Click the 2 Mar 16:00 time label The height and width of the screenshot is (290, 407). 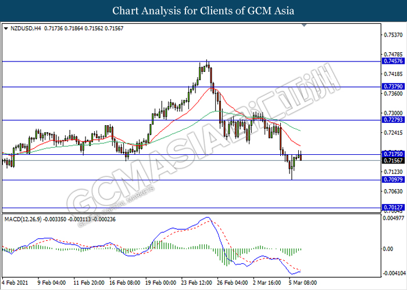click(267, 282)
